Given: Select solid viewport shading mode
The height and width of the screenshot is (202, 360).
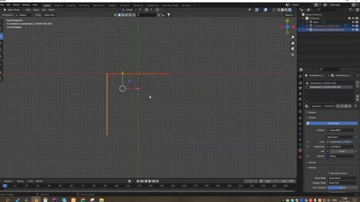Looking at the screenshot, I should pyautogui.click(x=282, y=10).
